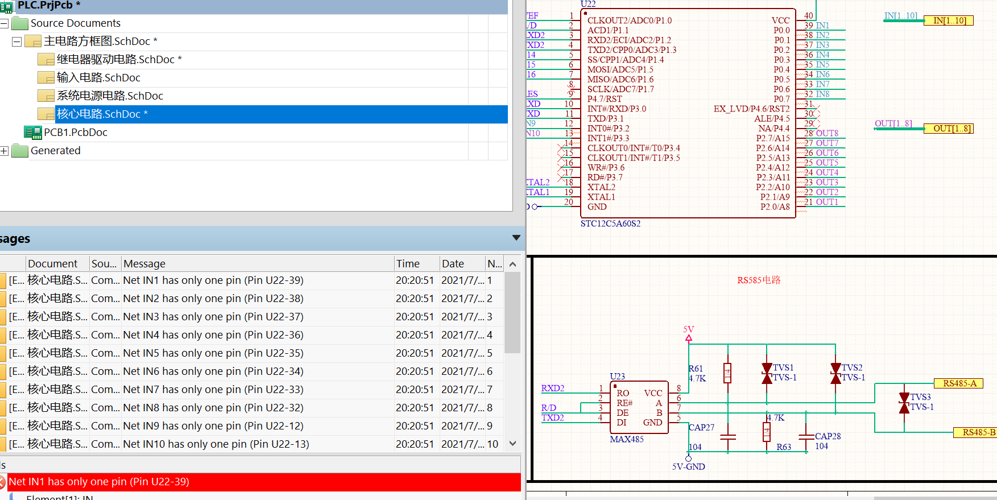Select 继电器驱动电路.SchDoc in project tree
Screen dimensions: 997x500
pyautogui.click(x=119, y=60)
